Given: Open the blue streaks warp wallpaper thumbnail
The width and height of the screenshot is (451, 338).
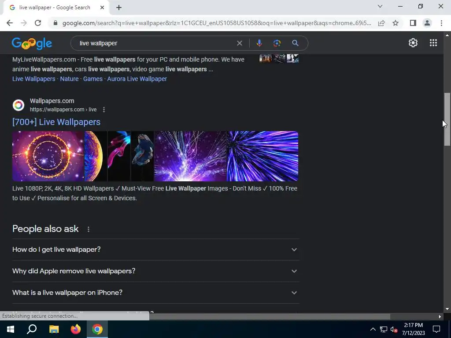Looking at the screenshot, I should coord(262,156).
